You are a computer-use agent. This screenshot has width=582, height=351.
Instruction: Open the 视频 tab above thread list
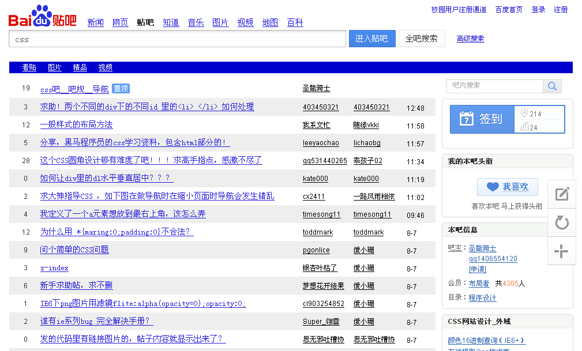105,67
